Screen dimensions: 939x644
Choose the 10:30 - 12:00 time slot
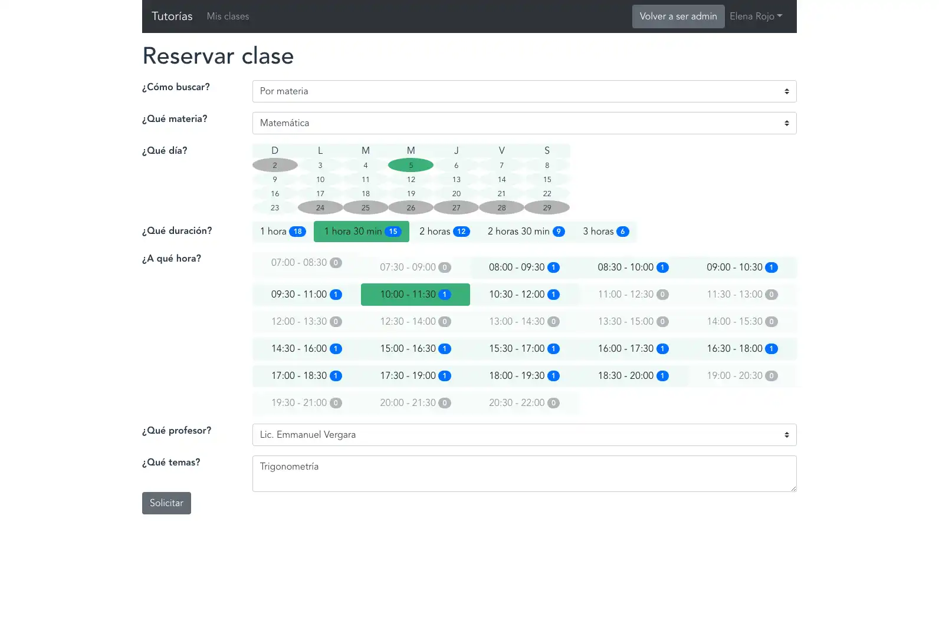(524, 295)
